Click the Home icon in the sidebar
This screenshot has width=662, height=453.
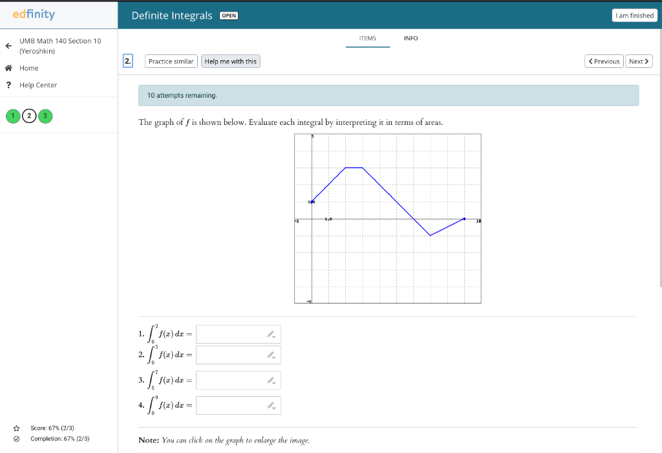tap(7, 68)
